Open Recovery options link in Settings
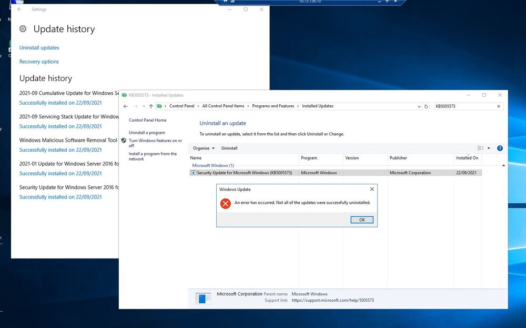The image size is (526, 328). (x=39, y=62)
